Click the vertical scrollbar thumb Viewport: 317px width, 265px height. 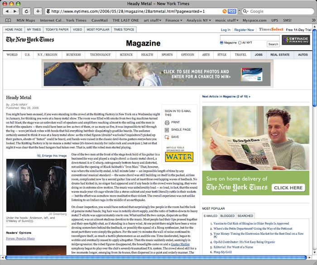pyautogui.click(x=315, y=68)
